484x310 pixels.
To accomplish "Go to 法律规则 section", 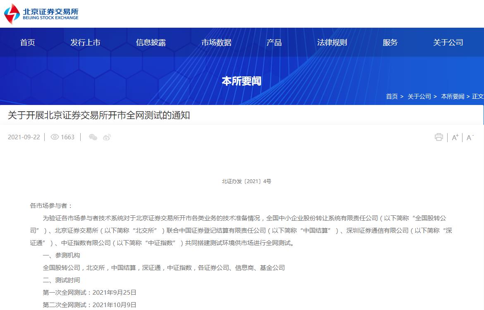I will point(332,42).
